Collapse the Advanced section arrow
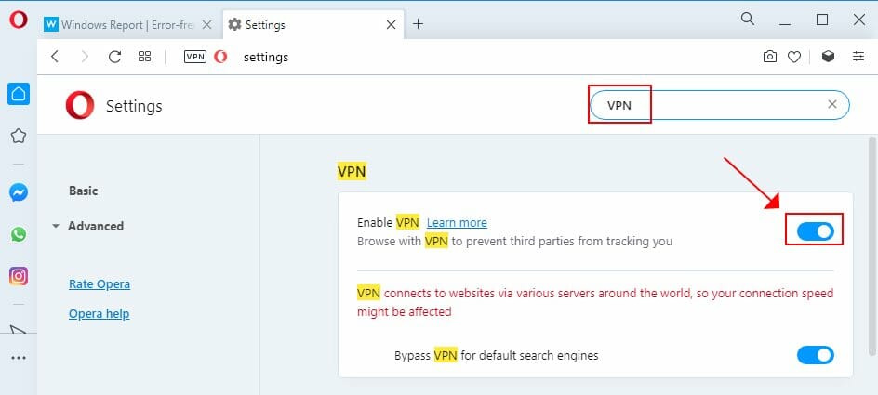 pos(56,227)
